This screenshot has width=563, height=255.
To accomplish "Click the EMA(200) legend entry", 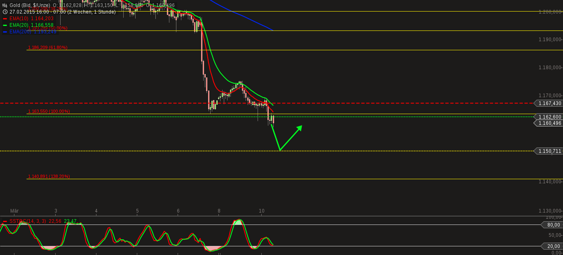I will click(33, 32).
